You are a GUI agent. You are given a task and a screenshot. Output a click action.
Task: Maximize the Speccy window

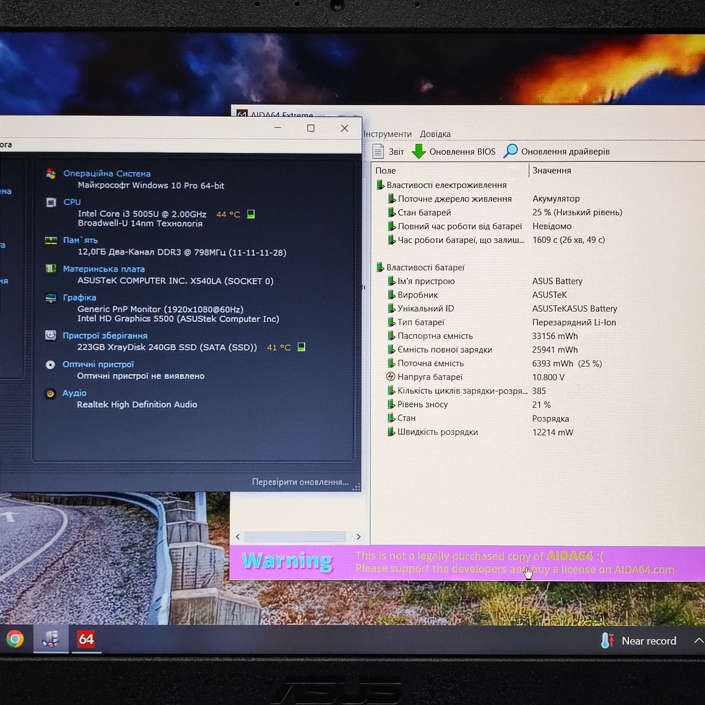coord(311,128)
